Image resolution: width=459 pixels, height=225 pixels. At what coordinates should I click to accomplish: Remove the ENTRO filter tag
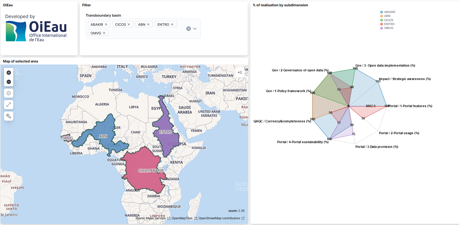172,24
